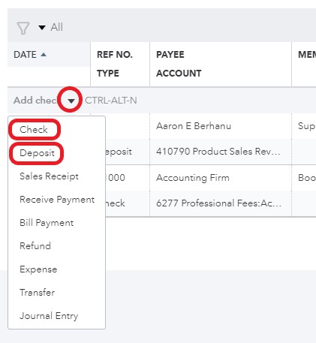Click the funnel filter icon

click(23, 28)
